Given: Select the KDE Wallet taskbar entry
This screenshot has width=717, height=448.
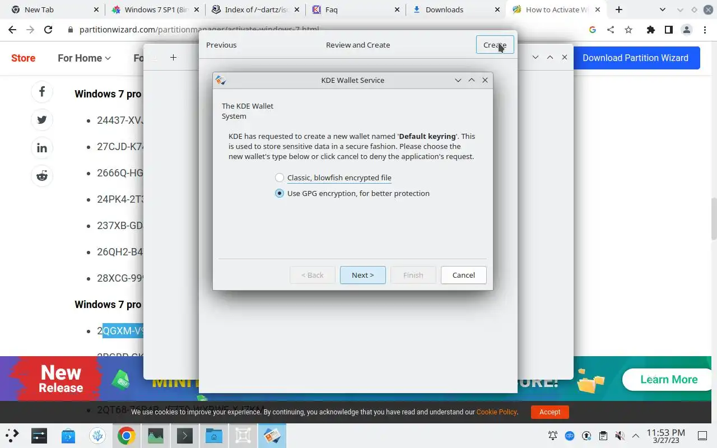Looking at the screenshot, I should 272,435.
